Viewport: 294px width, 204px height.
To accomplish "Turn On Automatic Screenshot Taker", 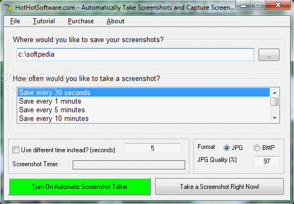I will [x=80, y=187].
